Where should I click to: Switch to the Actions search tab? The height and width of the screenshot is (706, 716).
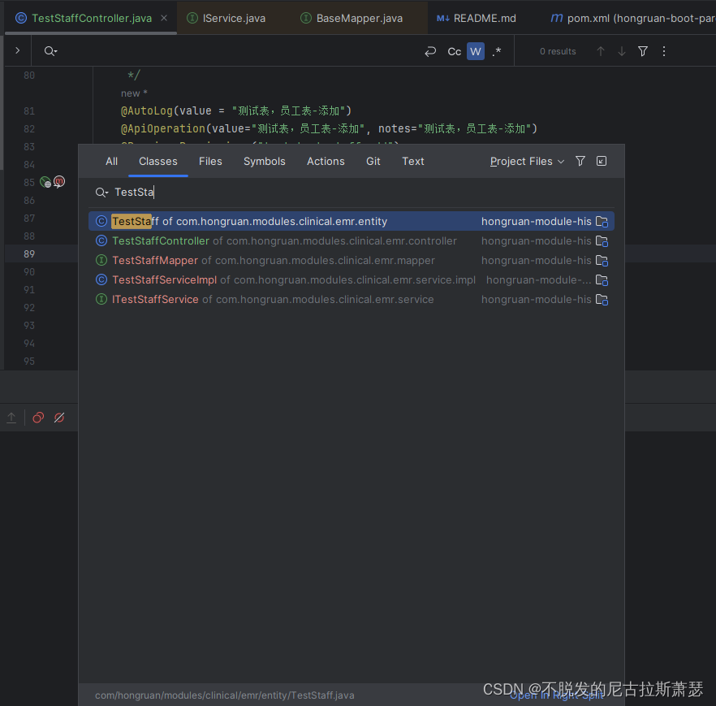click(326, 162)
